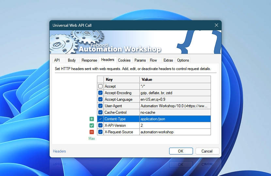This screenshot has height=176, width=271.
Task: Toggle the Content-Type header checkbox
Action: click(100, 119)
